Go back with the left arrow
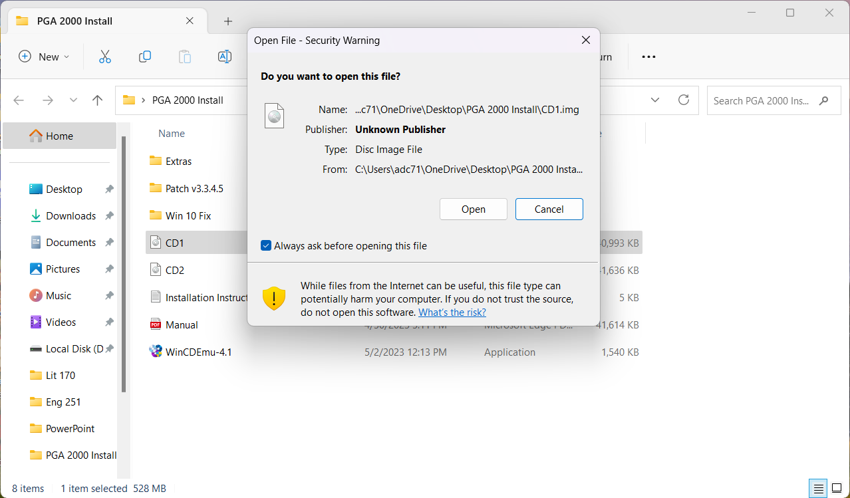 pos(19,100)
